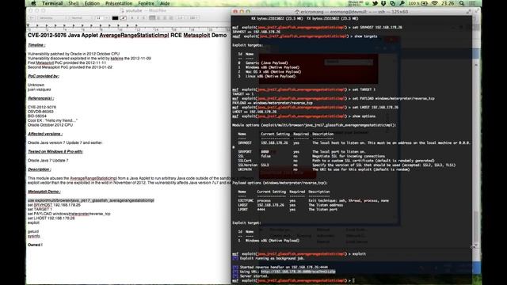Click the 'getuid' line in document
Viewport: 507px width, 285px height.
coord(33,232)
